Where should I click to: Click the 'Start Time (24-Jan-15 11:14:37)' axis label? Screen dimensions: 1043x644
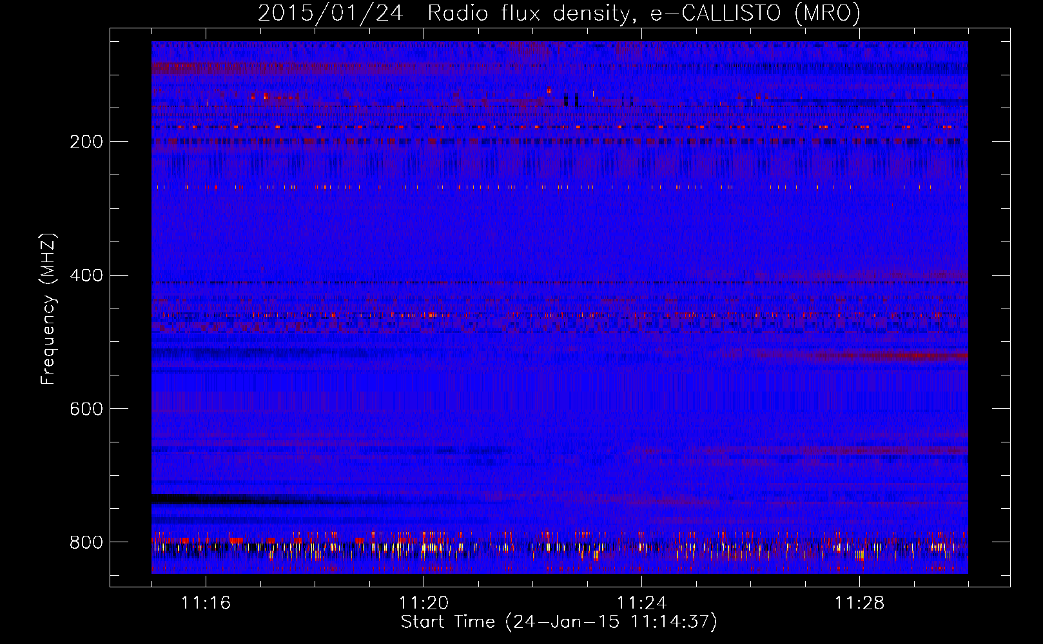(559, 622)
